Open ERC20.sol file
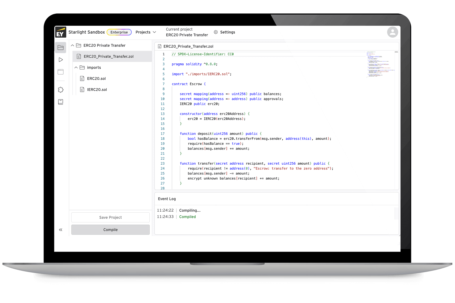This screenshot has width=455, height=303. [x=96, y=79]
